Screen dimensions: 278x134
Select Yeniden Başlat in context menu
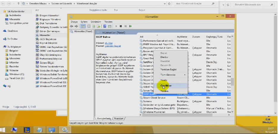coord(168,69)
